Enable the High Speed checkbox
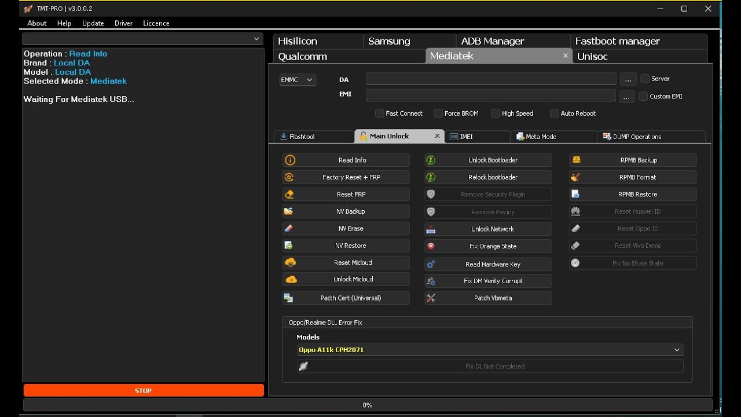 496,114
